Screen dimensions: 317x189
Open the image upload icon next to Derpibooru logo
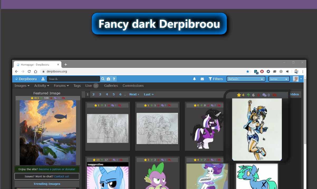point(42,79)
